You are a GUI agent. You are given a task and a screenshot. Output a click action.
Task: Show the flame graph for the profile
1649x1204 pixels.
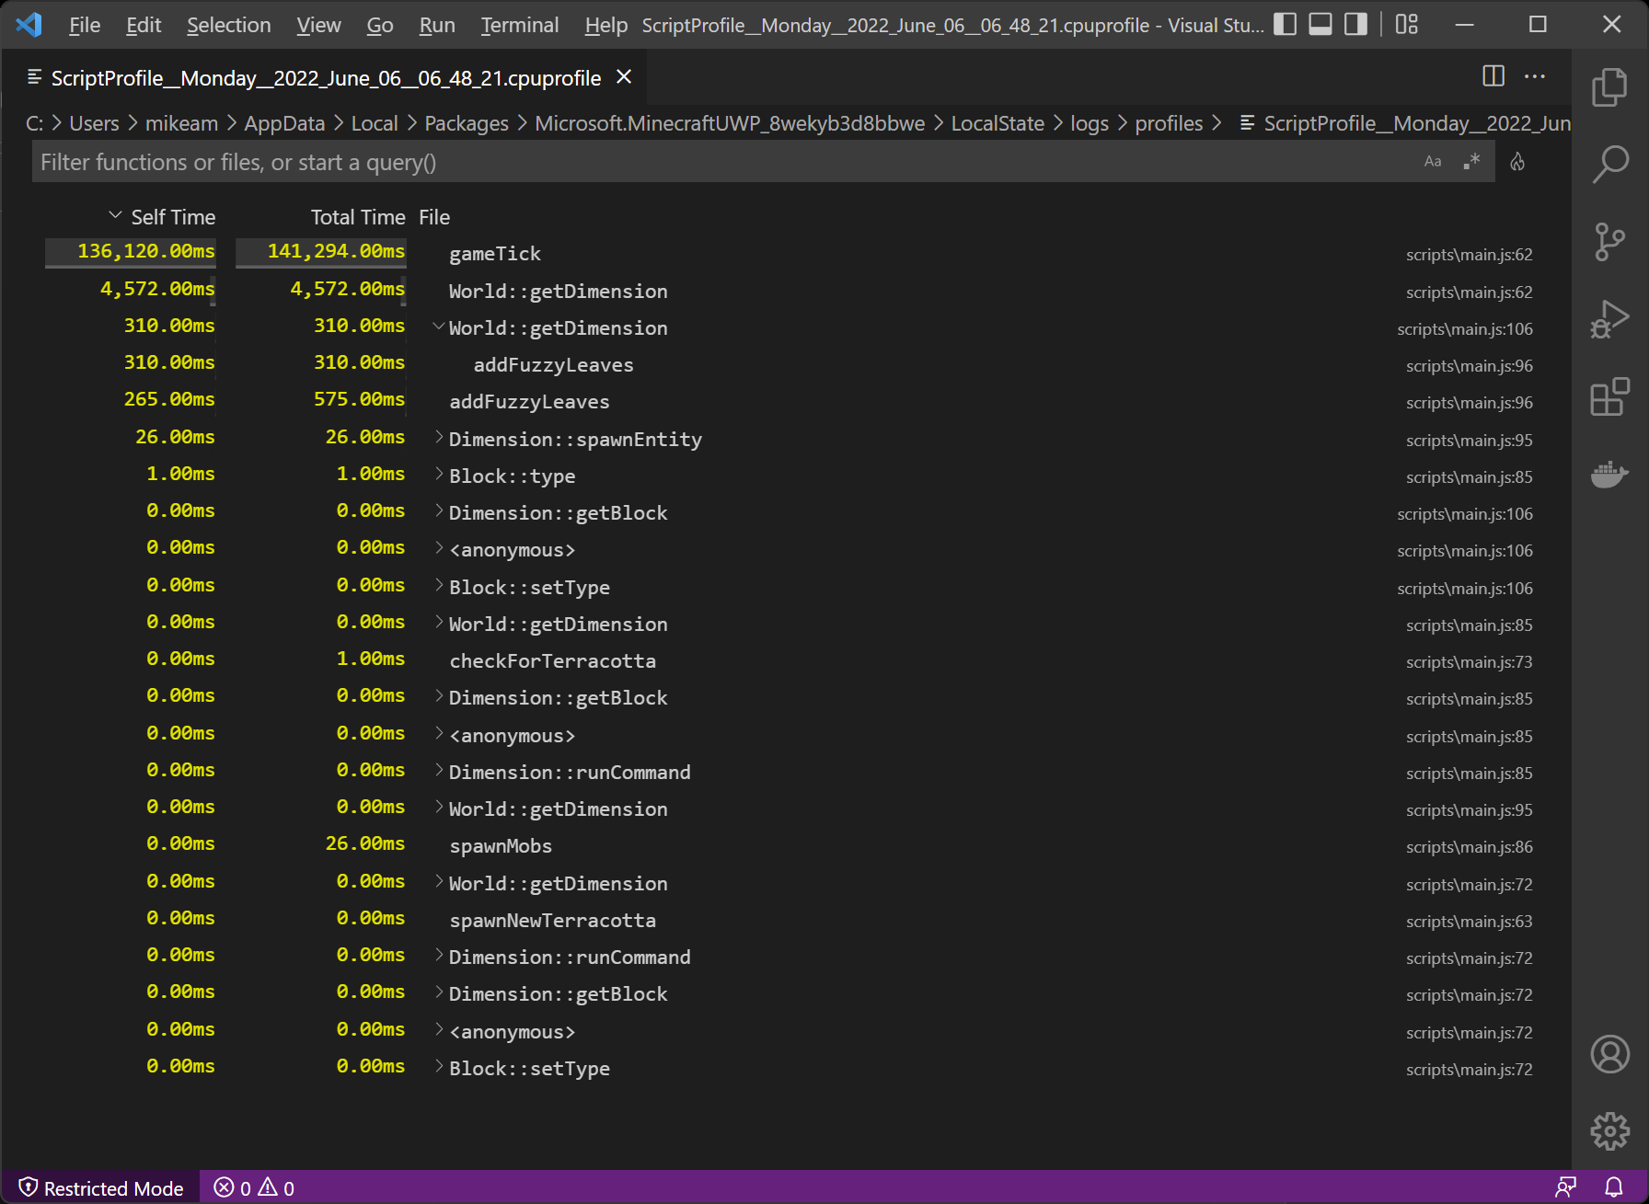[x=1517, y=161]
